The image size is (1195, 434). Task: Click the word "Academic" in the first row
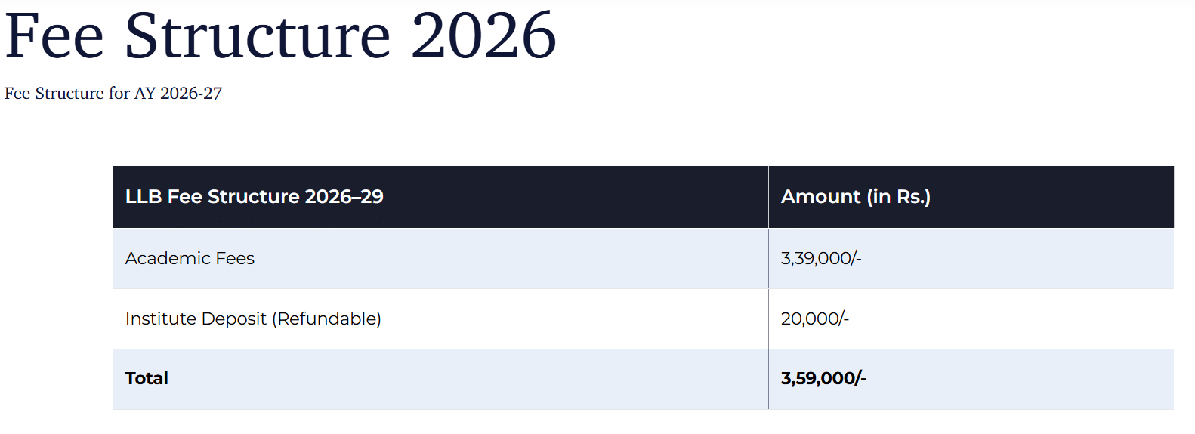click(x=168, y=259)
